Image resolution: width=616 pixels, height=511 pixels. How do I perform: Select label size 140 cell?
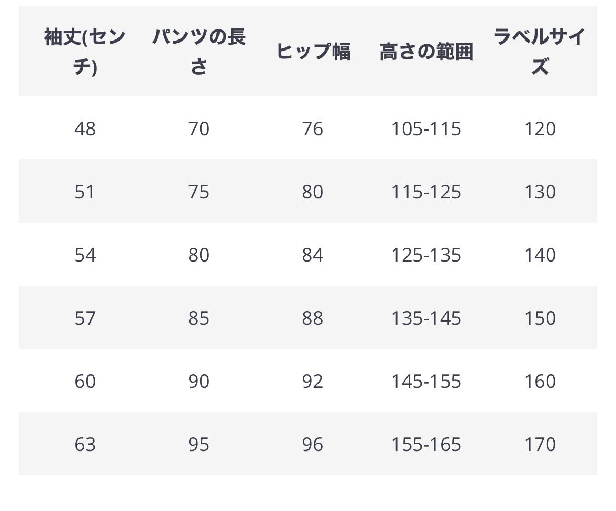click(540, 255)
